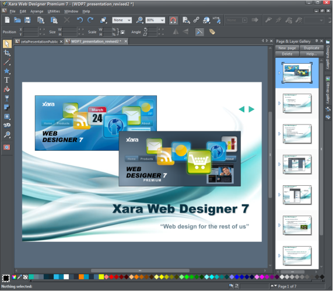Open the Arrange menu
This screenshot has width=333, height=291.
[x=37, y=11]
